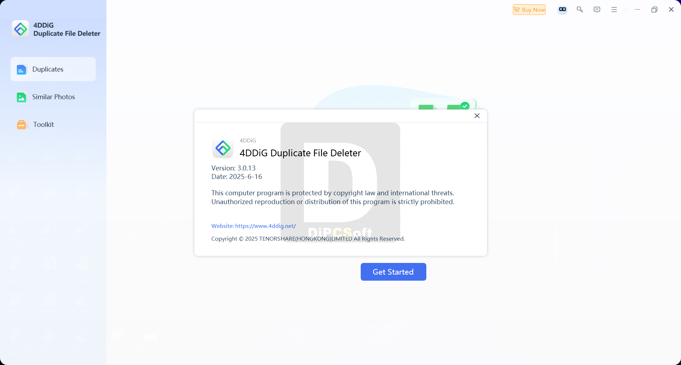Click the Buy Now cart button

click(x=529, y=10)
